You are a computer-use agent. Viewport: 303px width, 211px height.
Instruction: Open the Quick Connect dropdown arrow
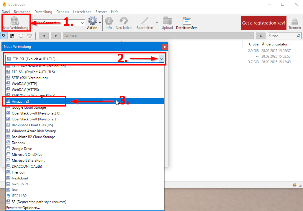82,23
